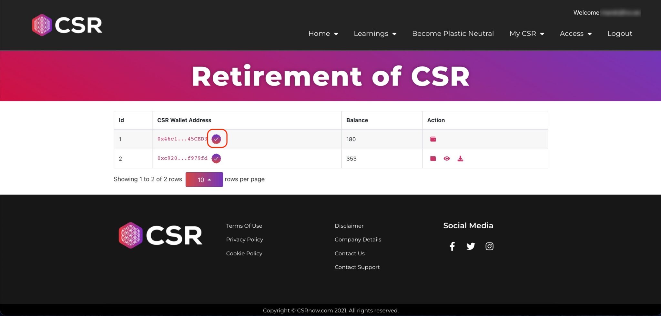Screen dimensions: 661x316
Task: Click the Logout link
Action: pyautogui.click(x=619, y=34)
